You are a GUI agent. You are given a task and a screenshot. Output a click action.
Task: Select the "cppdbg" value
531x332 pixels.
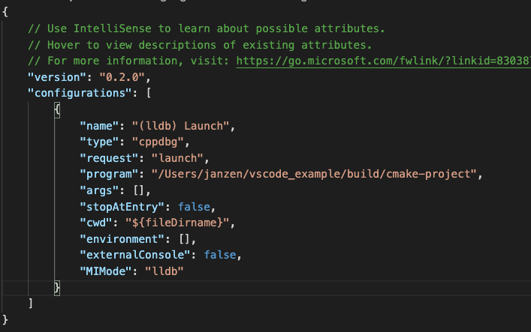click(x=158, y=142)
